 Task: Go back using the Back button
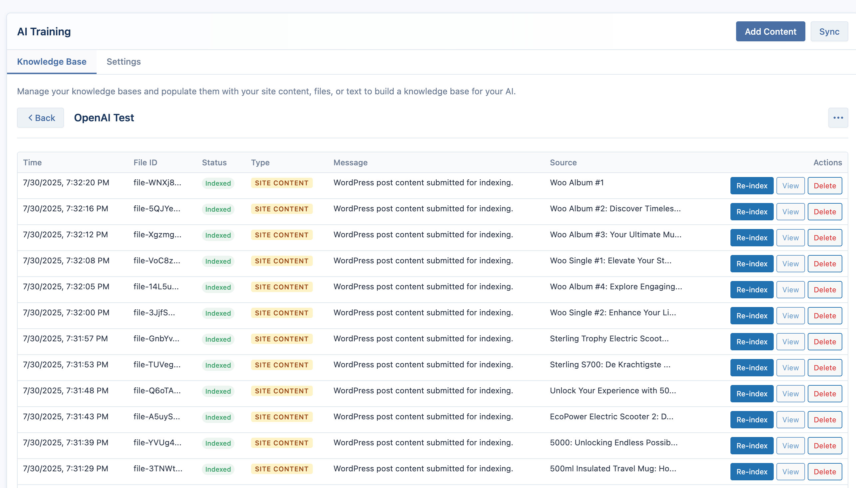pos(41,118)
